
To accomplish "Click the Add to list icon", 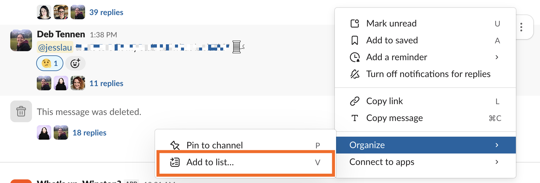I will [175, 162].
